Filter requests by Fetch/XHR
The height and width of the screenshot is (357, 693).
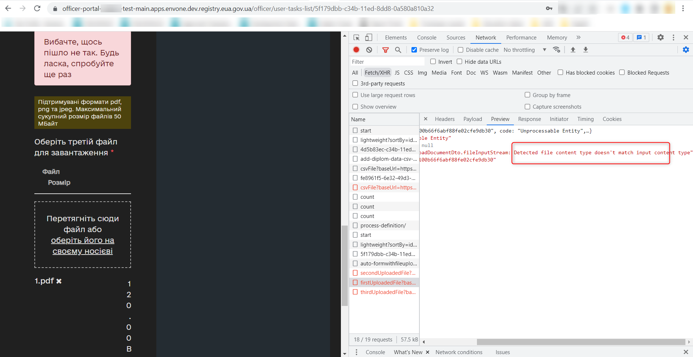point(377,72)
